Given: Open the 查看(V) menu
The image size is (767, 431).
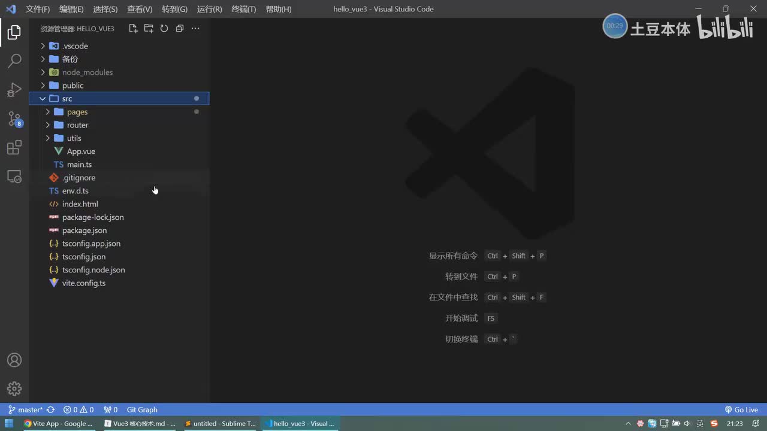Looking at the screenshot, I should [140, 9].
